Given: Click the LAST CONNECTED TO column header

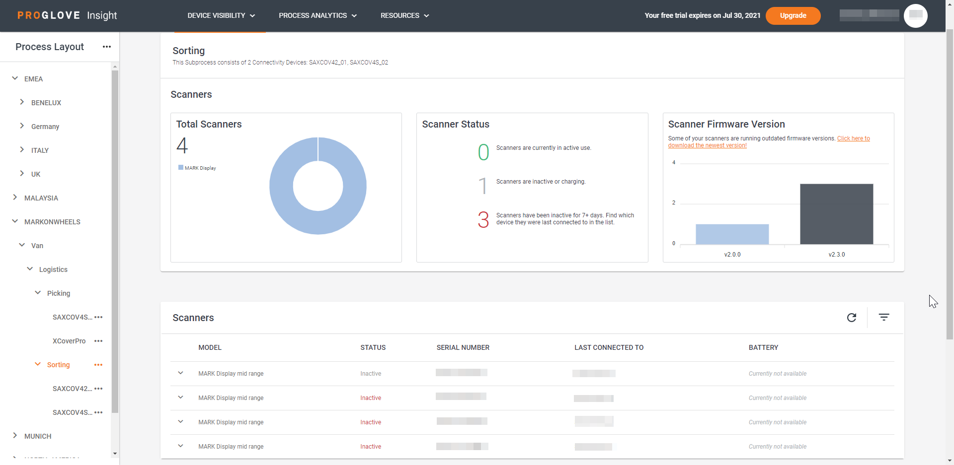Looking at the screenshot, I should point(609,347).
